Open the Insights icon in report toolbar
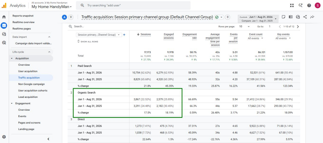The image size is (323, 143). pyautogui.click(x=298, y=17)
